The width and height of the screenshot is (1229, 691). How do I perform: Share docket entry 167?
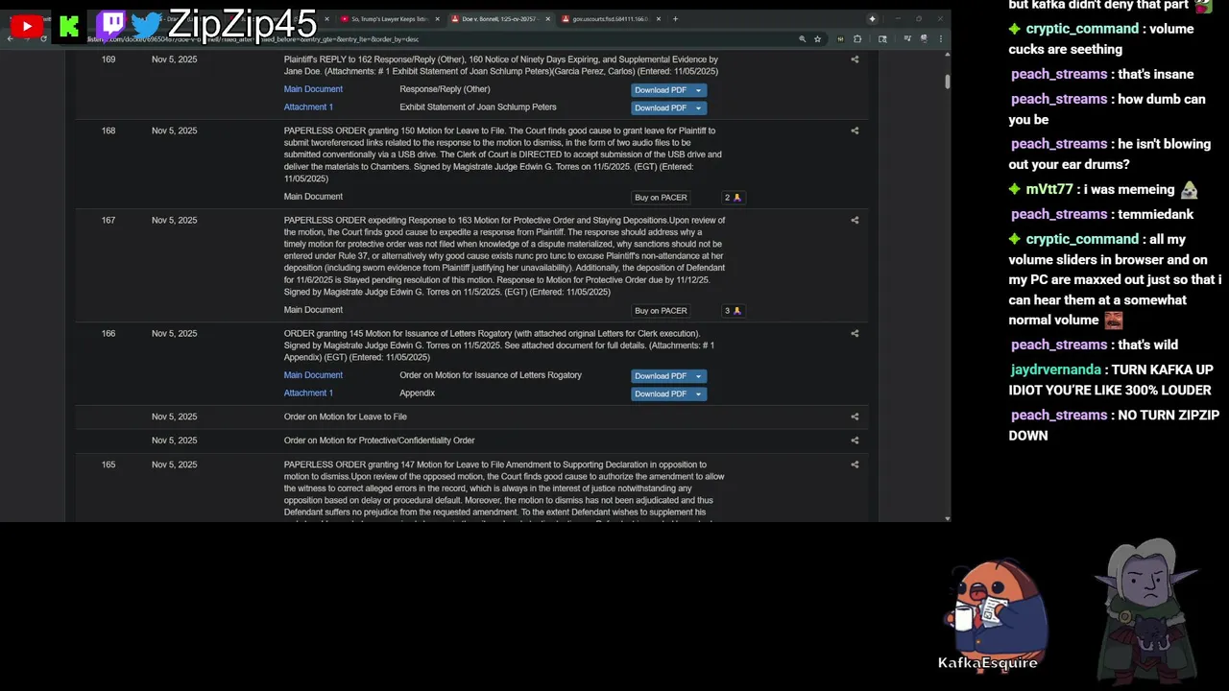[x=855, y=220]
